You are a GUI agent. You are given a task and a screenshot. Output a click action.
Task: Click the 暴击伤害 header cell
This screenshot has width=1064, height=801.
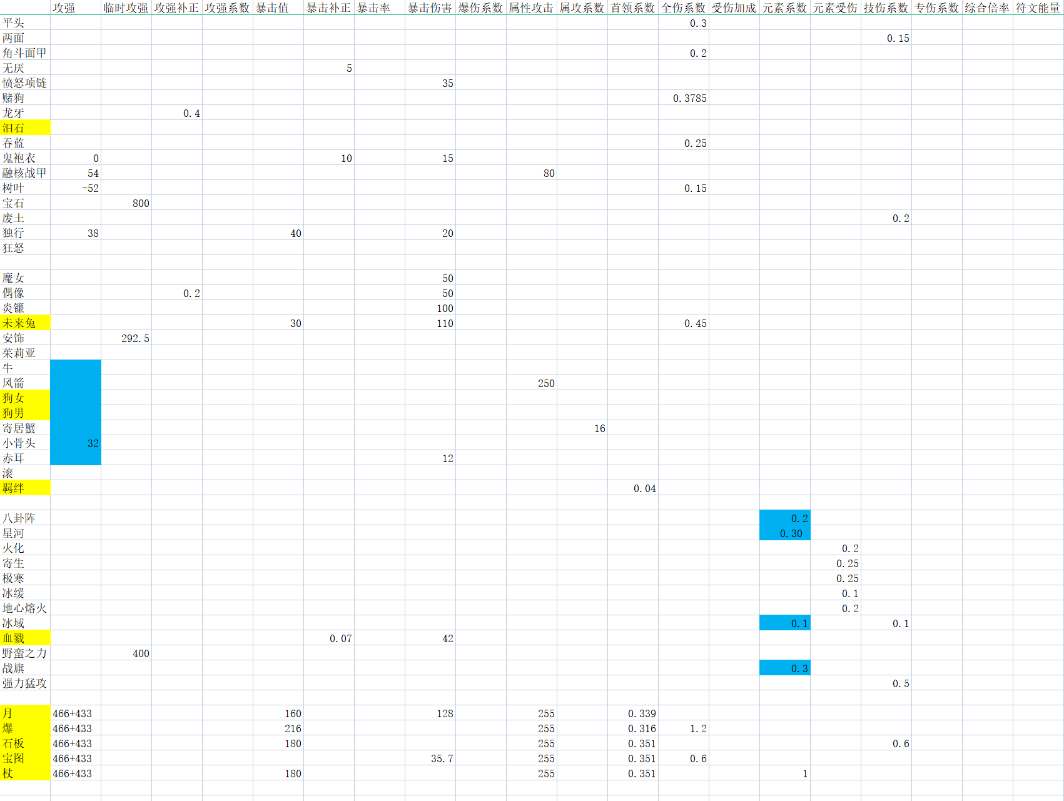430,8
